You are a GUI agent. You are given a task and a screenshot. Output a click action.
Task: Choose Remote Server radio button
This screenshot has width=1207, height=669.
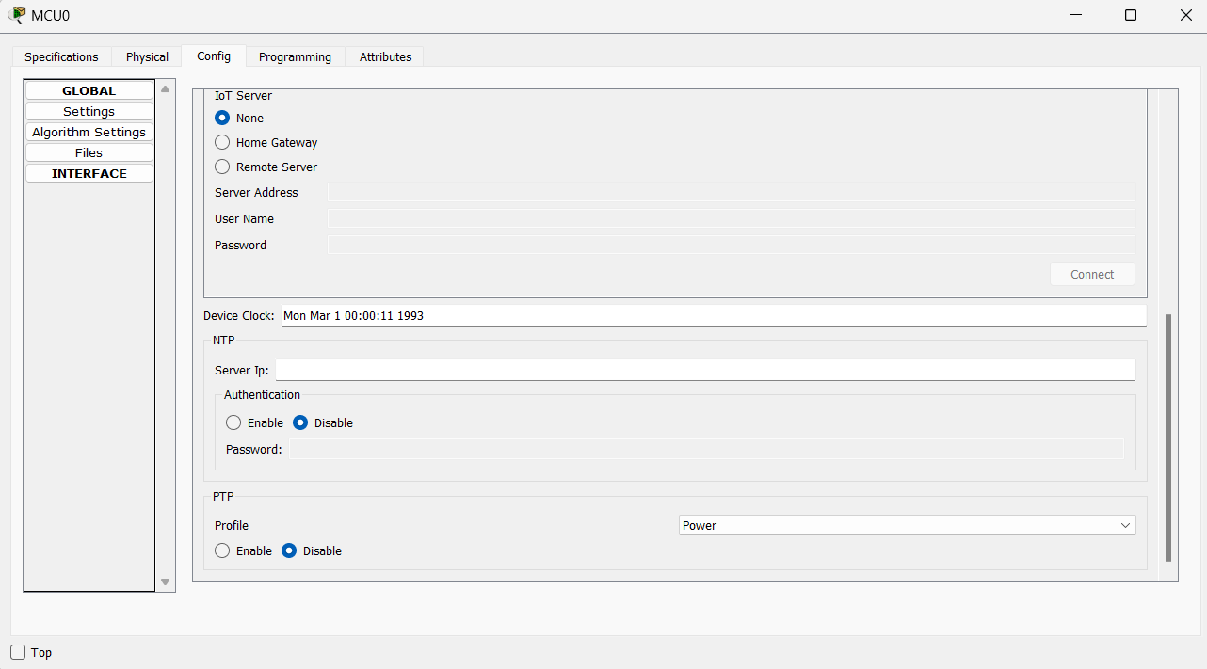pos(222,167)
